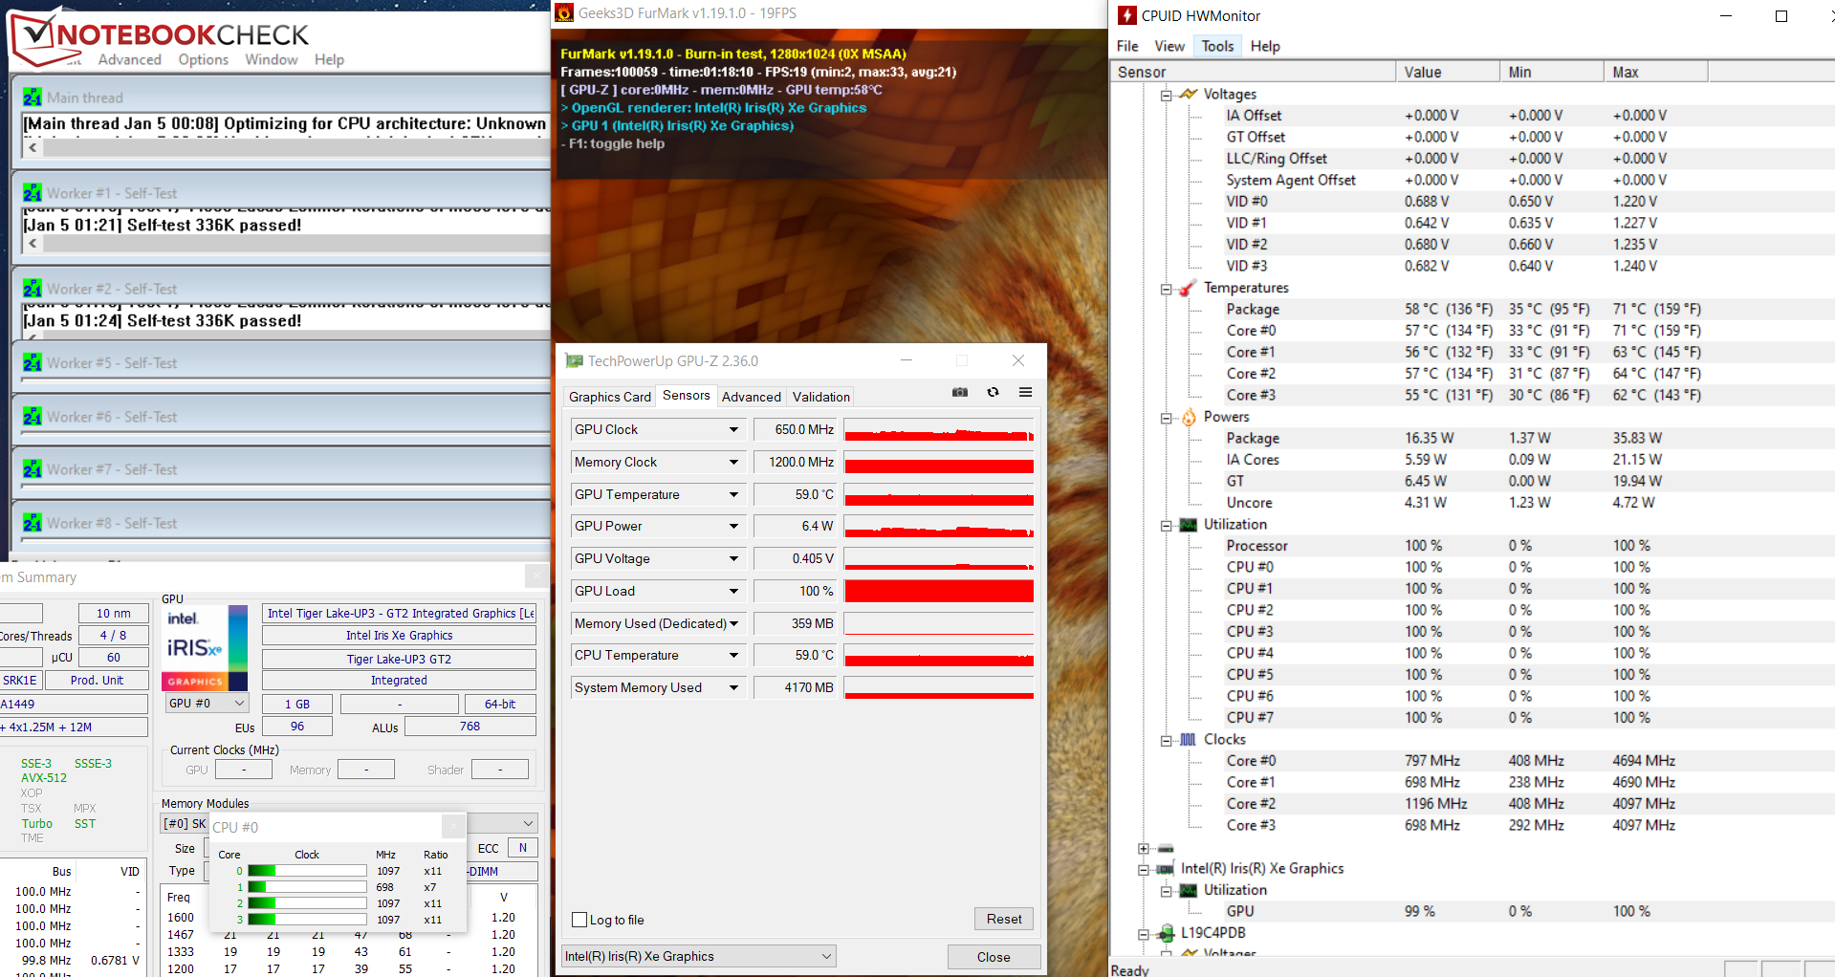The image size is (1835, 977).
Task: Collapse the Clocks tree node
Action: pos(1167,740)
